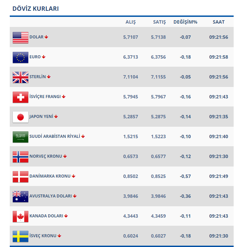
Task: Open the EURO currency link
Action: (35, 57)
